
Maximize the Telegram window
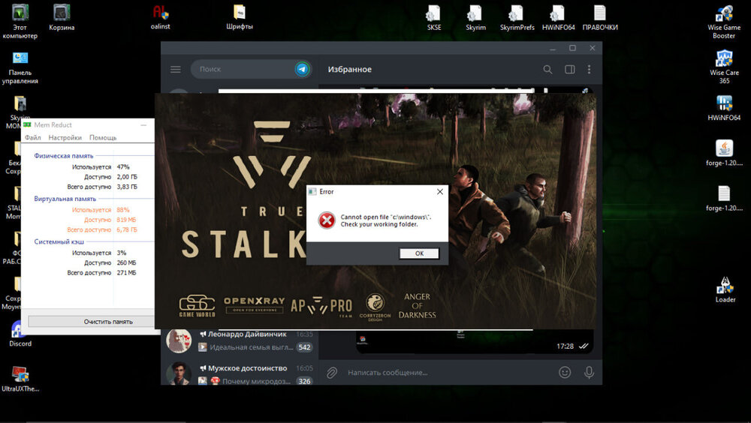tap(572, 48)
